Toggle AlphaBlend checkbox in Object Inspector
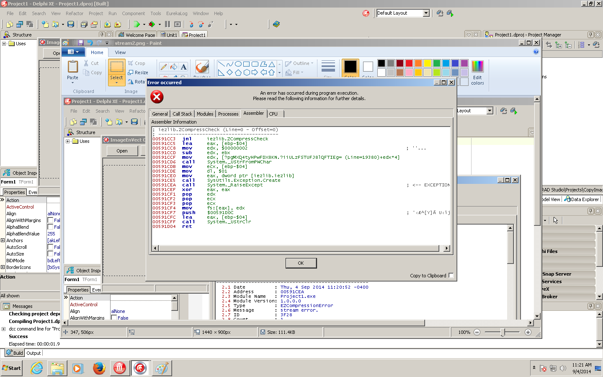 tap(50, 227)
